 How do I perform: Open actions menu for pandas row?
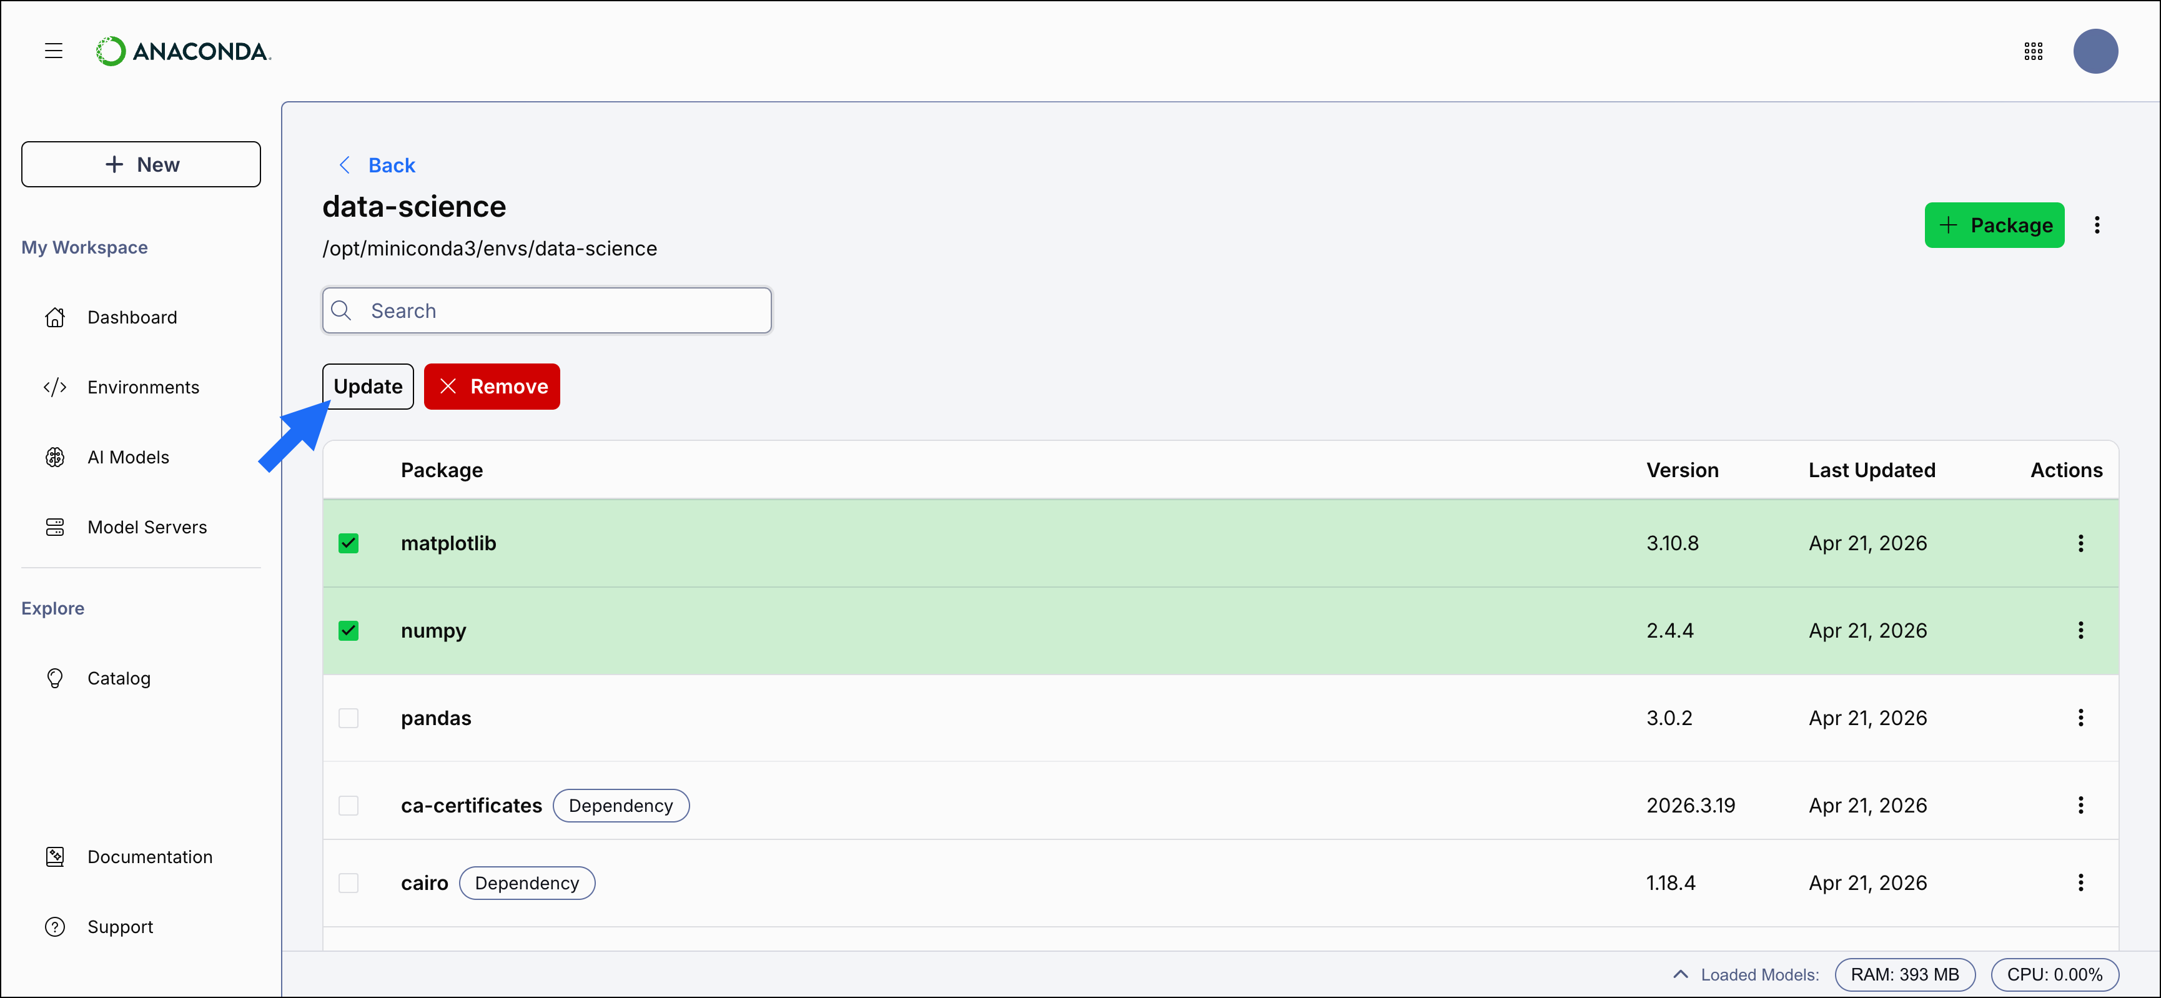pos(2080,717)
